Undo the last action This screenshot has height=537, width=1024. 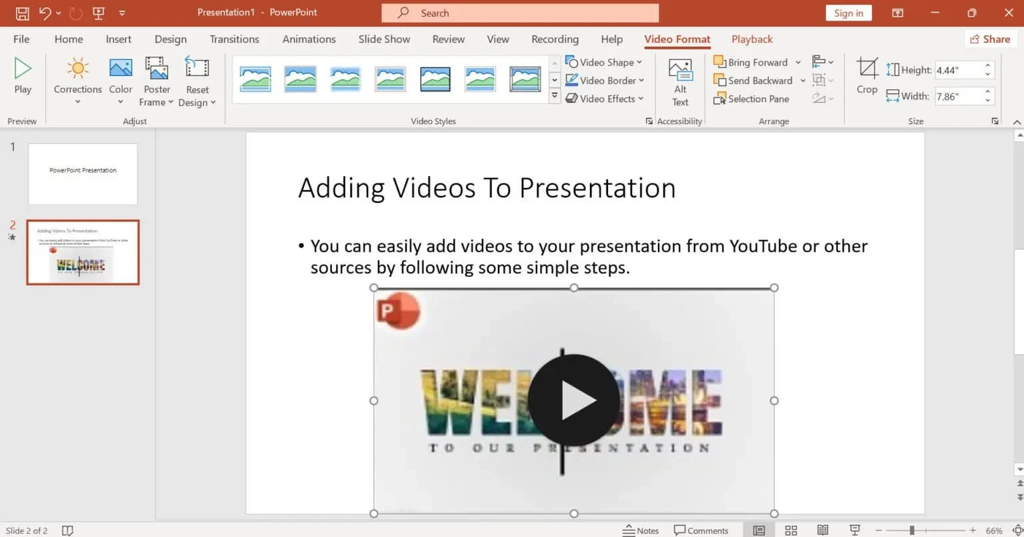45,13
